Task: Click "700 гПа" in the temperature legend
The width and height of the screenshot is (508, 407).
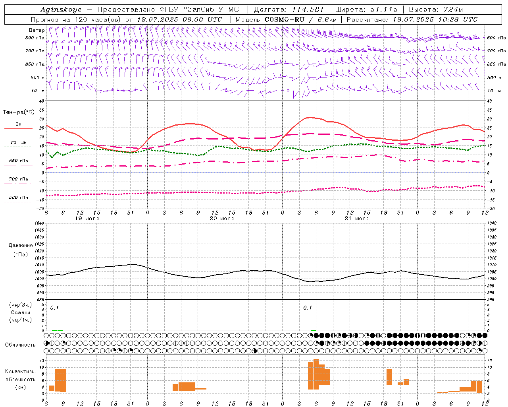Action: 19,179
